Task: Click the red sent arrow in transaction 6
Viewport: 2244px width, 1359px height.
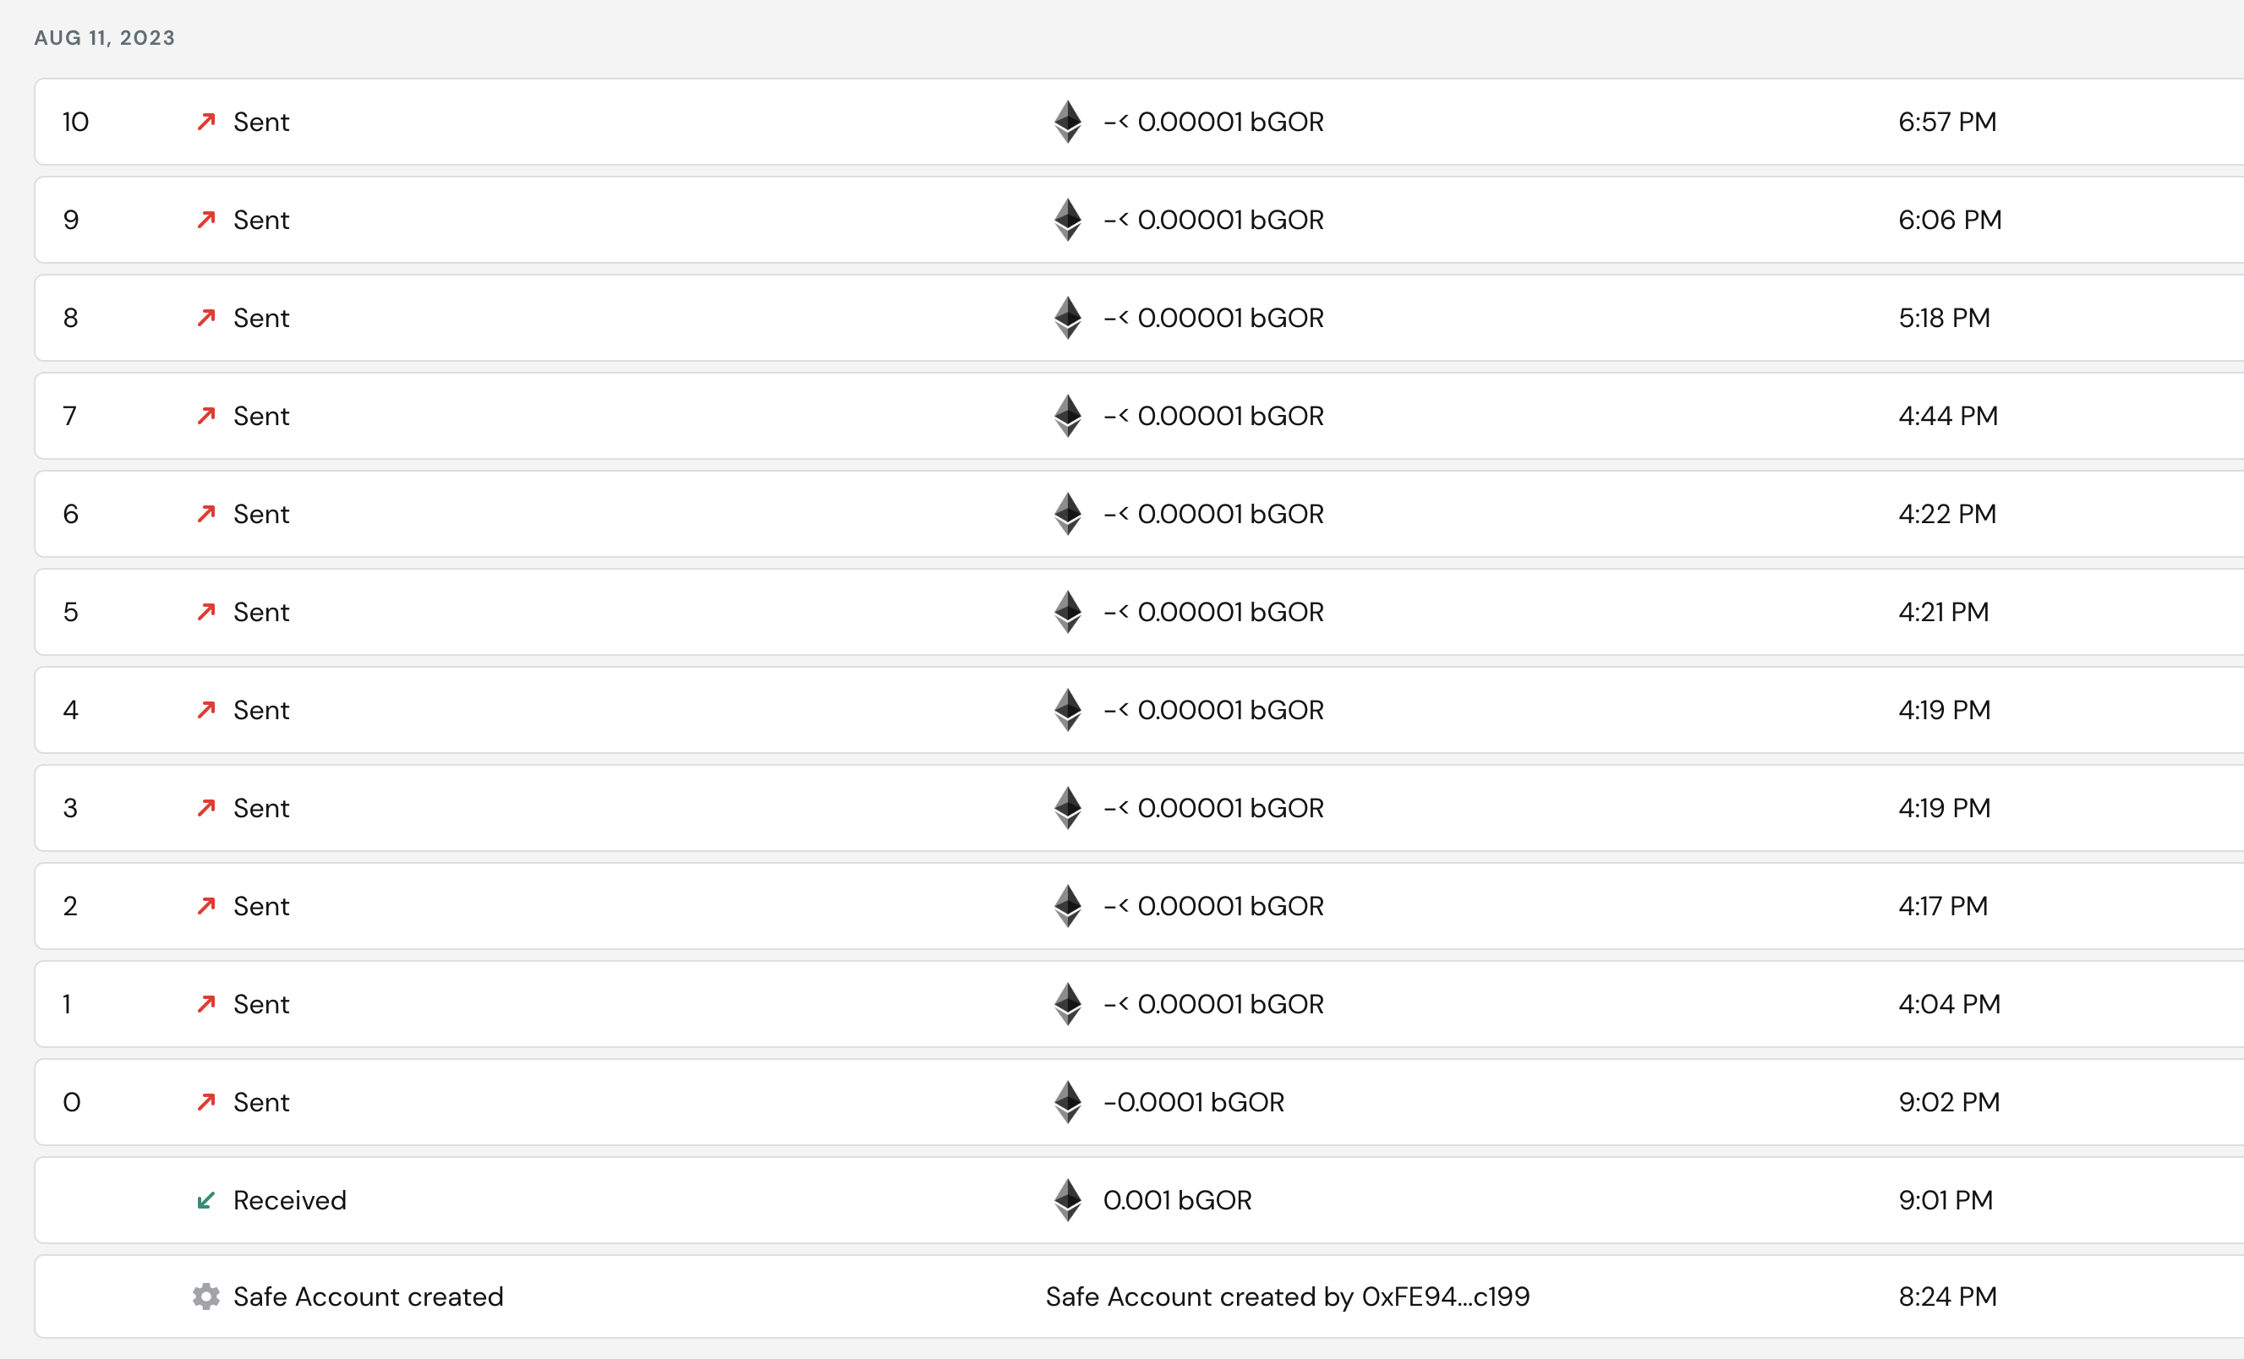Action: tap(205, 513)
